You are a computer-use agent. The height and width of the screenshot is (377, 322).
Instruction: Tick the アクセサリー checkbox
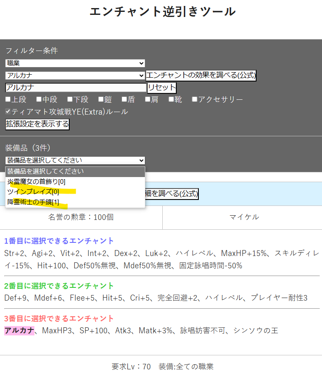(195, 99)
